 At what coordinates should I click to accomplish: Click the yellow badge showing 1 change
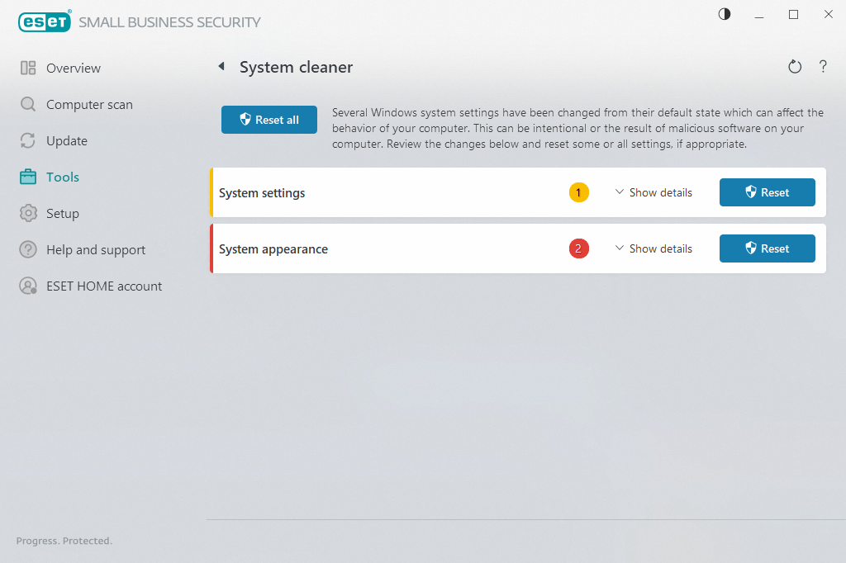(x=579, y=192)
